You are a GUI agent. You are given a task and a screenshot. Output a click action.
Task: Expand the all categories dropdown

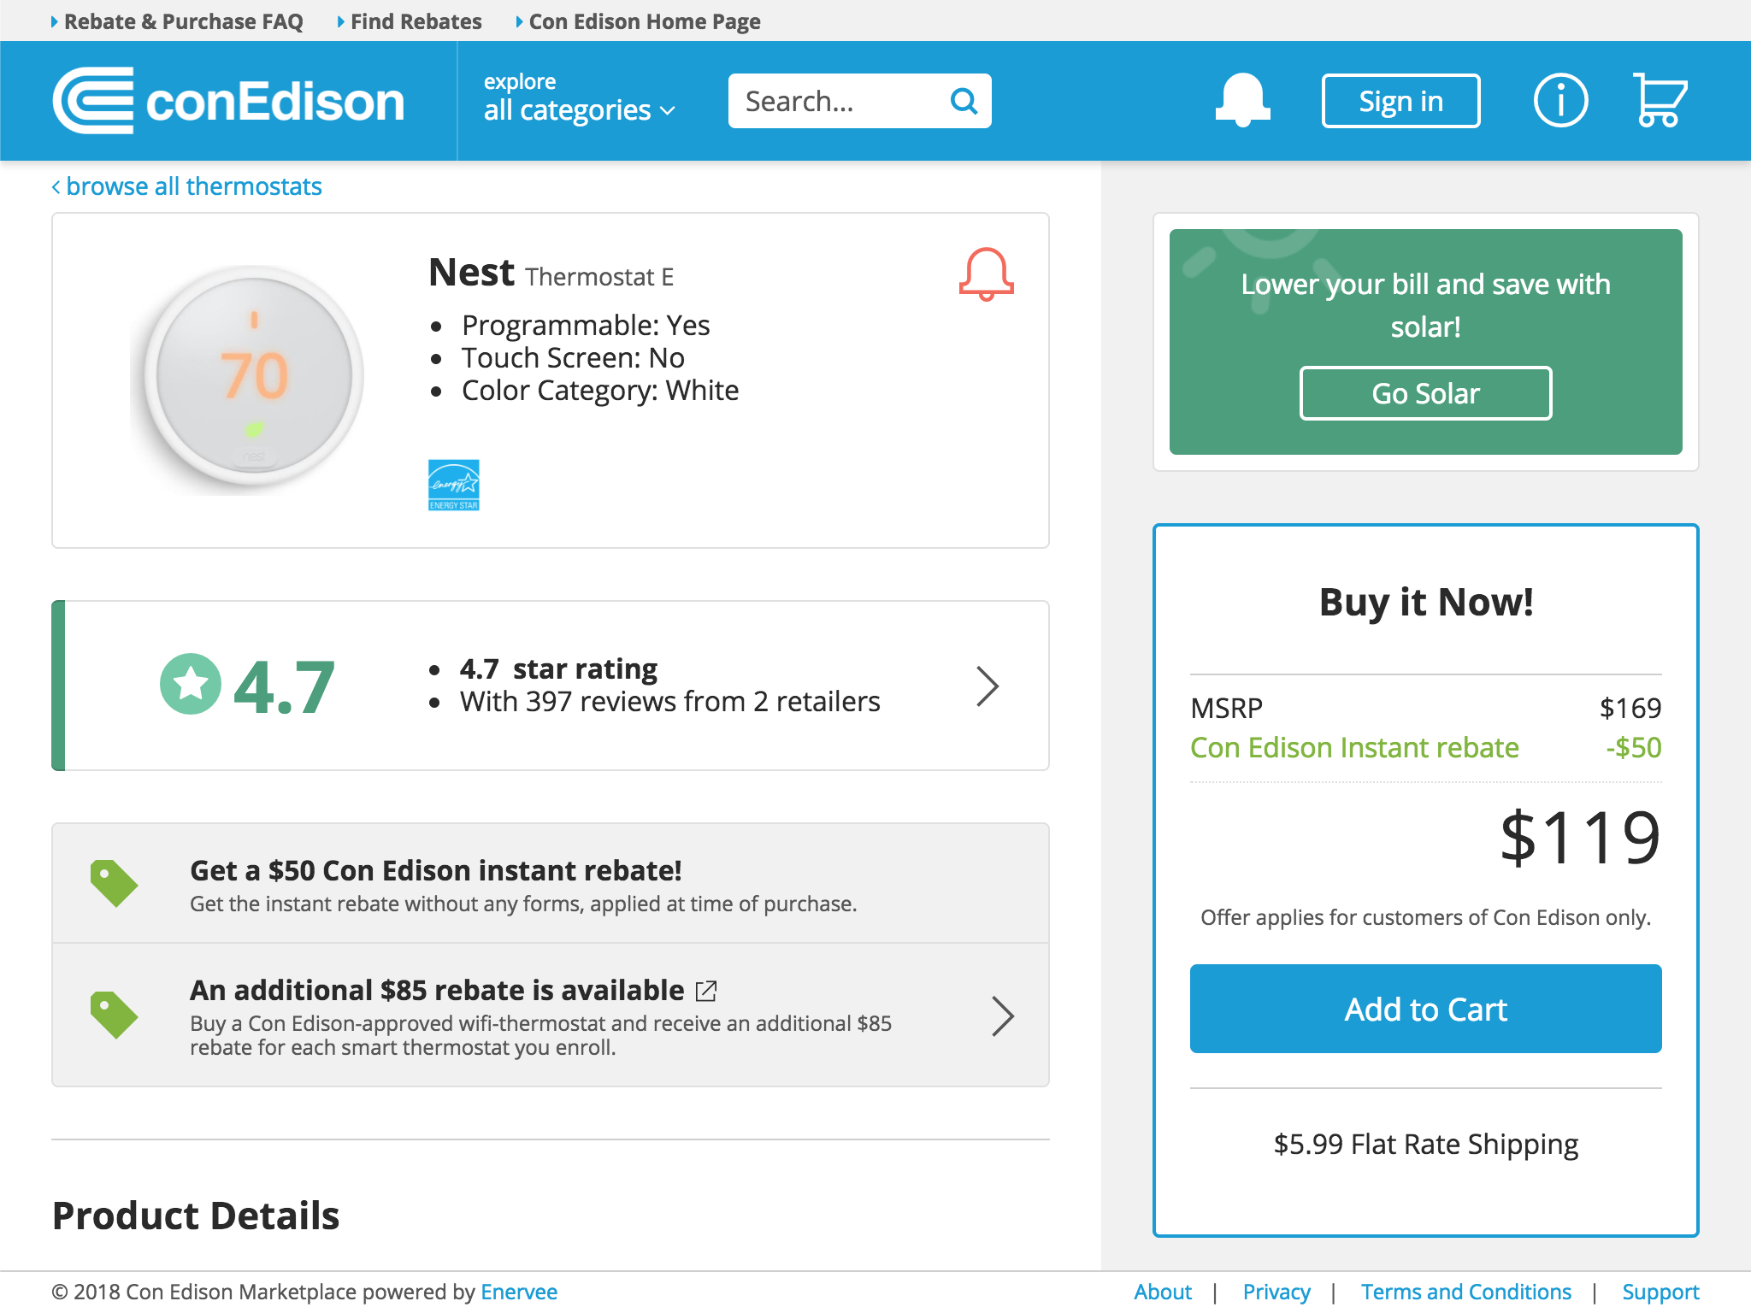[578, 109]
